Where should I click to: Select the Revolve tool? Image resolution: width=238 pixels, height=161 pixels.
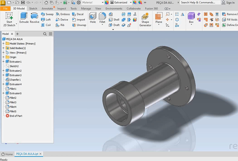pyautogui.click(x=35, y=18)
